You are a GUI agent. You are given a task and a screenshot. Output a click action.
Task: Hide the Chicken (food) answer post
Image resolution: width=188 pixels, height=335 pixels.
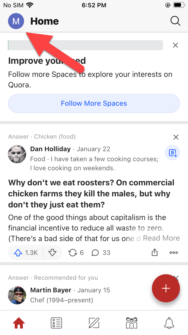(176, 137)
